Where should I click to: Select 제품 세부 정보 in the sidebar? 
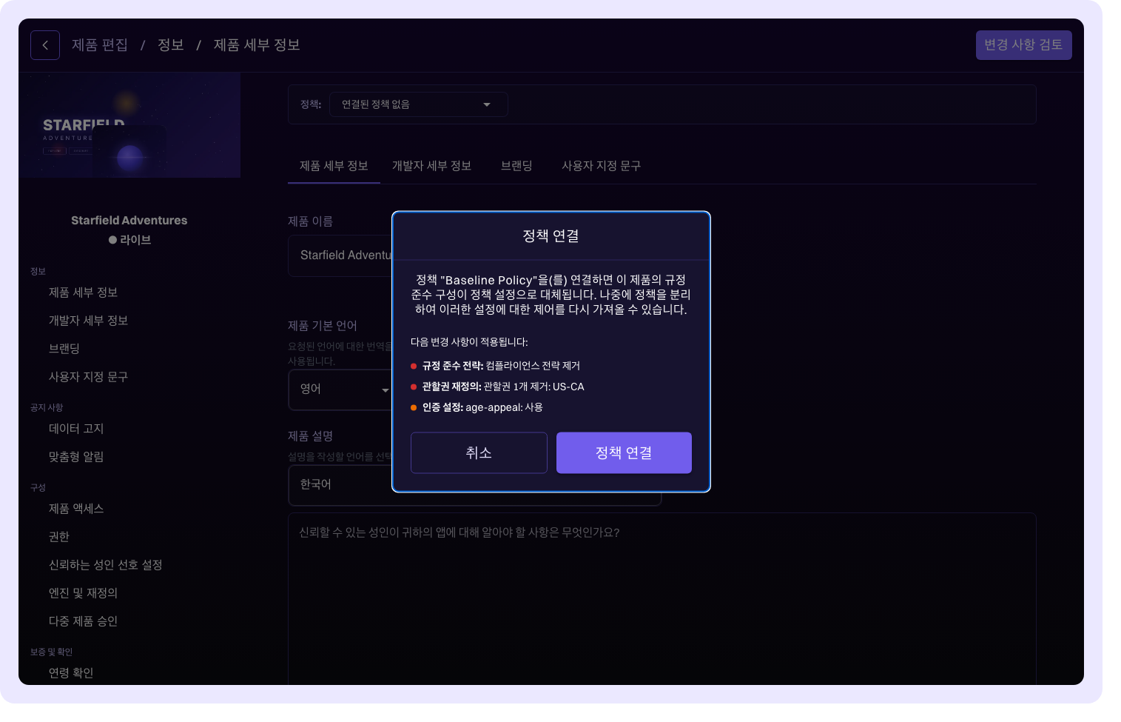pos(84,293)
